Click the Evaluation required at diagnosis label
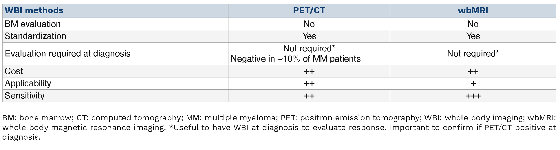The height and width of the screenshot is (150, 560). [68, 54]
